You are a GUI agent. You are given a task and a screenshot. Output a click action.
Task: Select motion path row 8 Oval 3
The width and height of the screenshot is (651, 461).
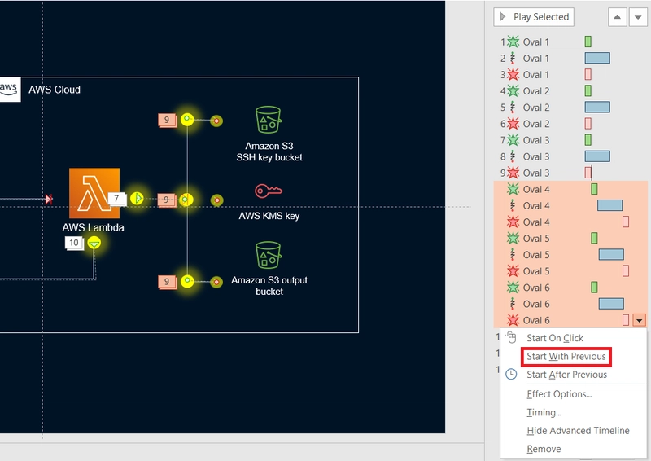[x=572, y=156]
